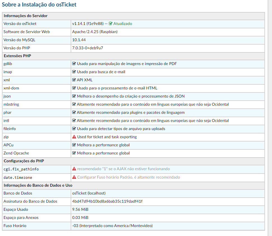
Task: Click the check icon in gdlib row
Action: (74, 64)
